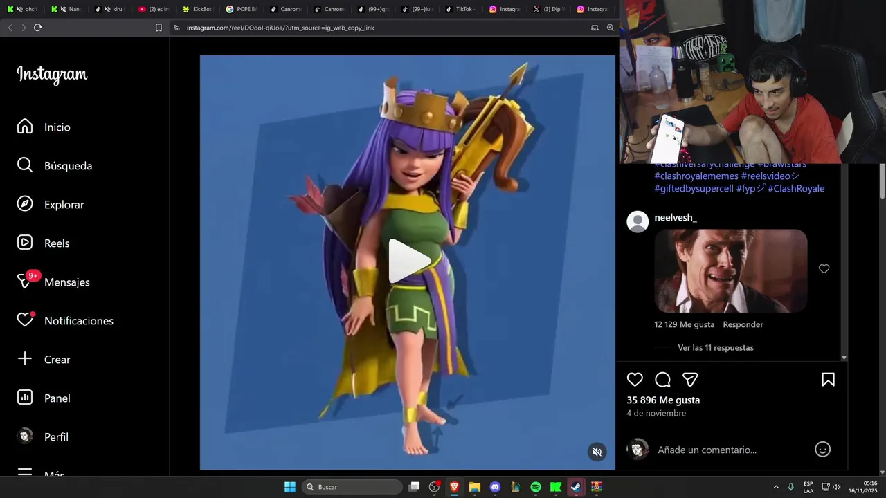
Task: Click the #giftedbysupercell hashtag
Action: pyautogui.click(x=694, y=189)
